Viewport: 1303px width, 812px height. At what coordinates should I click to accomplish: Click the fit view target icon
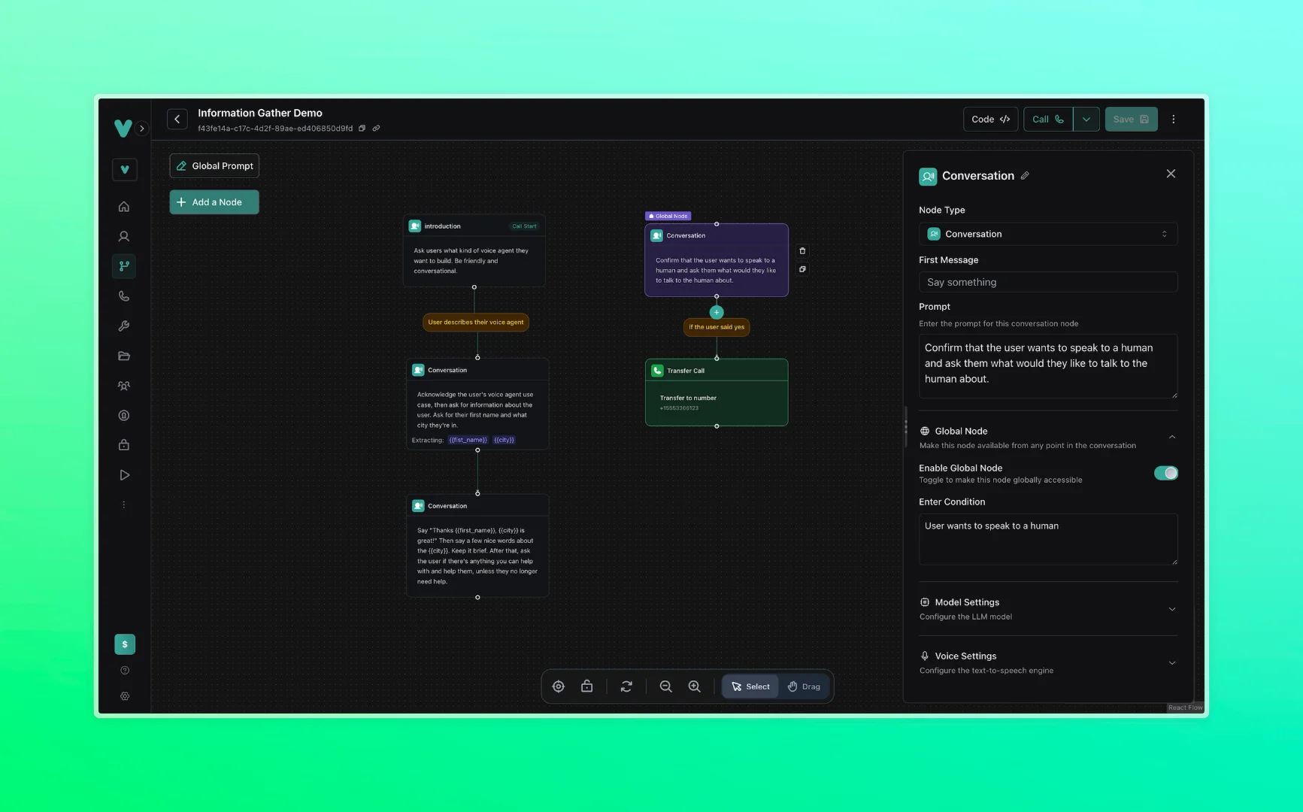559,686
